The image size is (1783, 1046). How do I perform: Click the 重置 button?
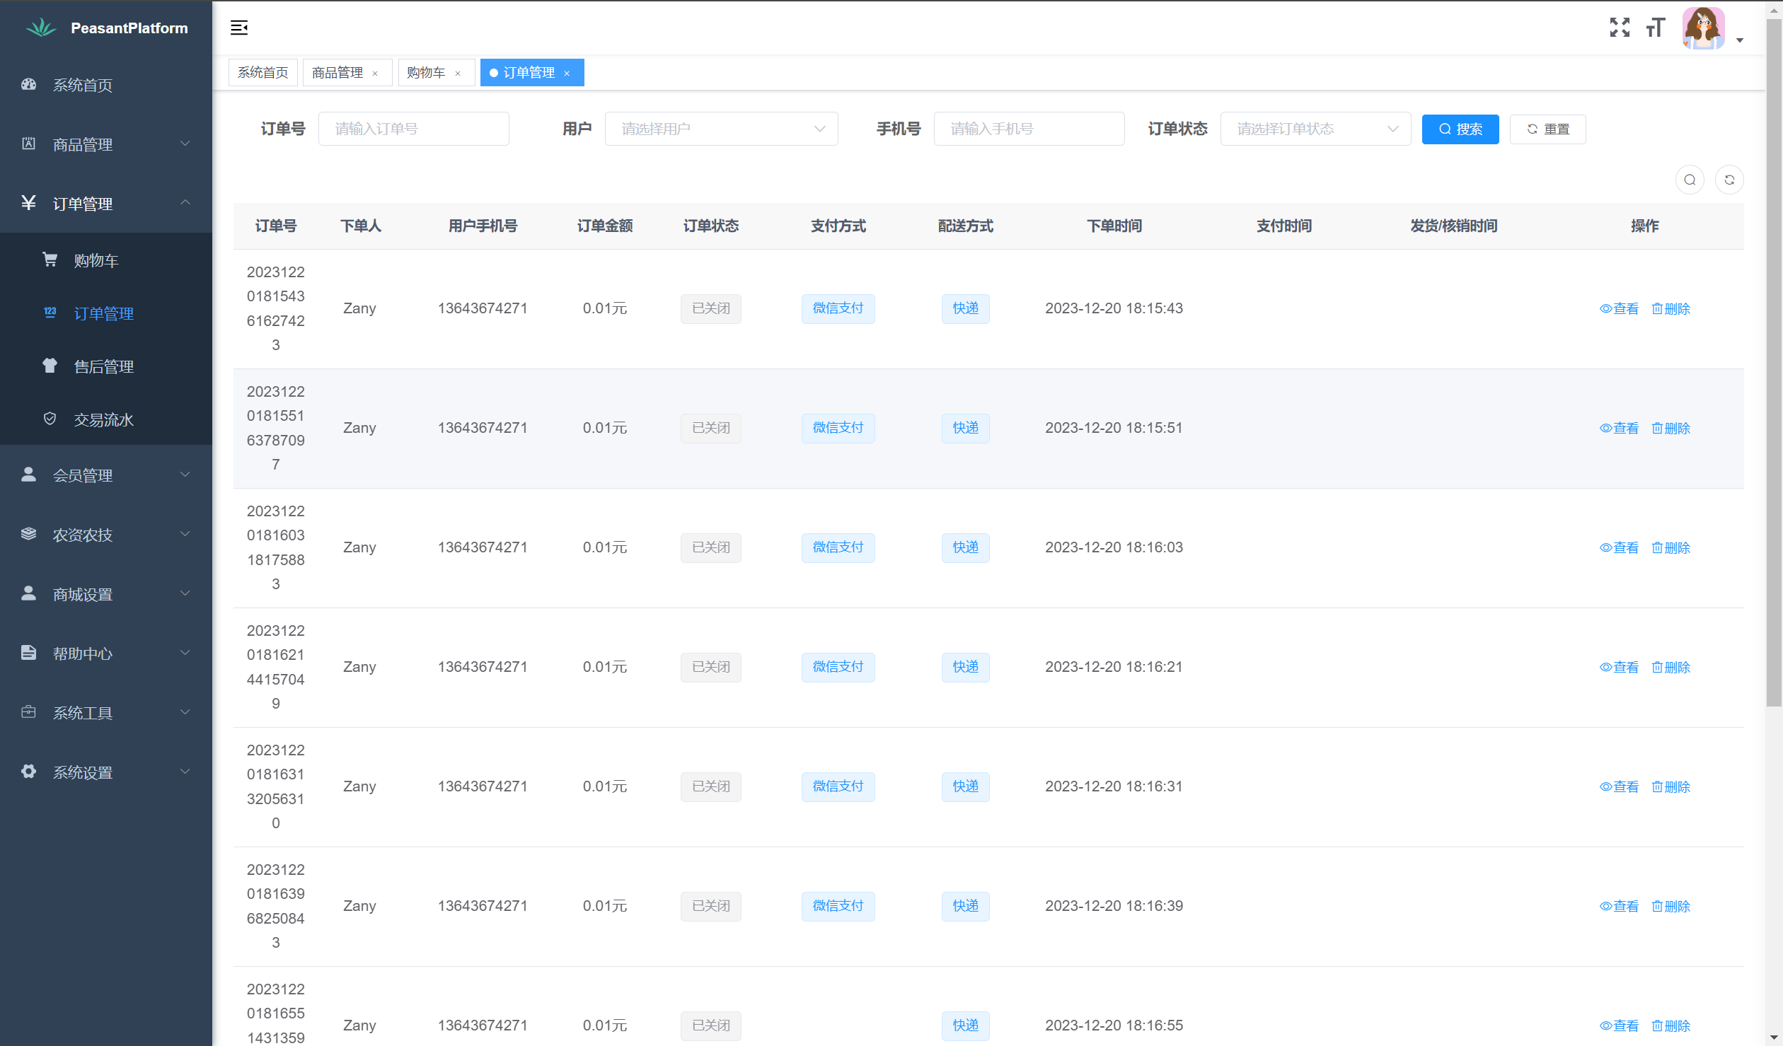tap(1548, 129)
